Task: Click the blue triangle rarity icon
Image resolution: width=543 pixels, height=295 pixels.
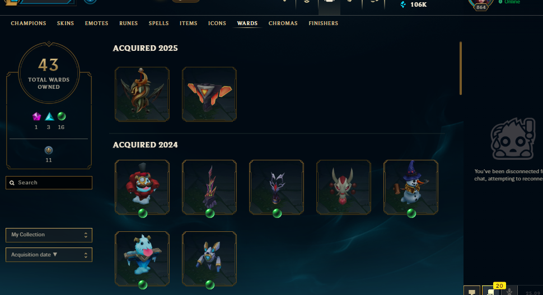Action: point(49,116)
